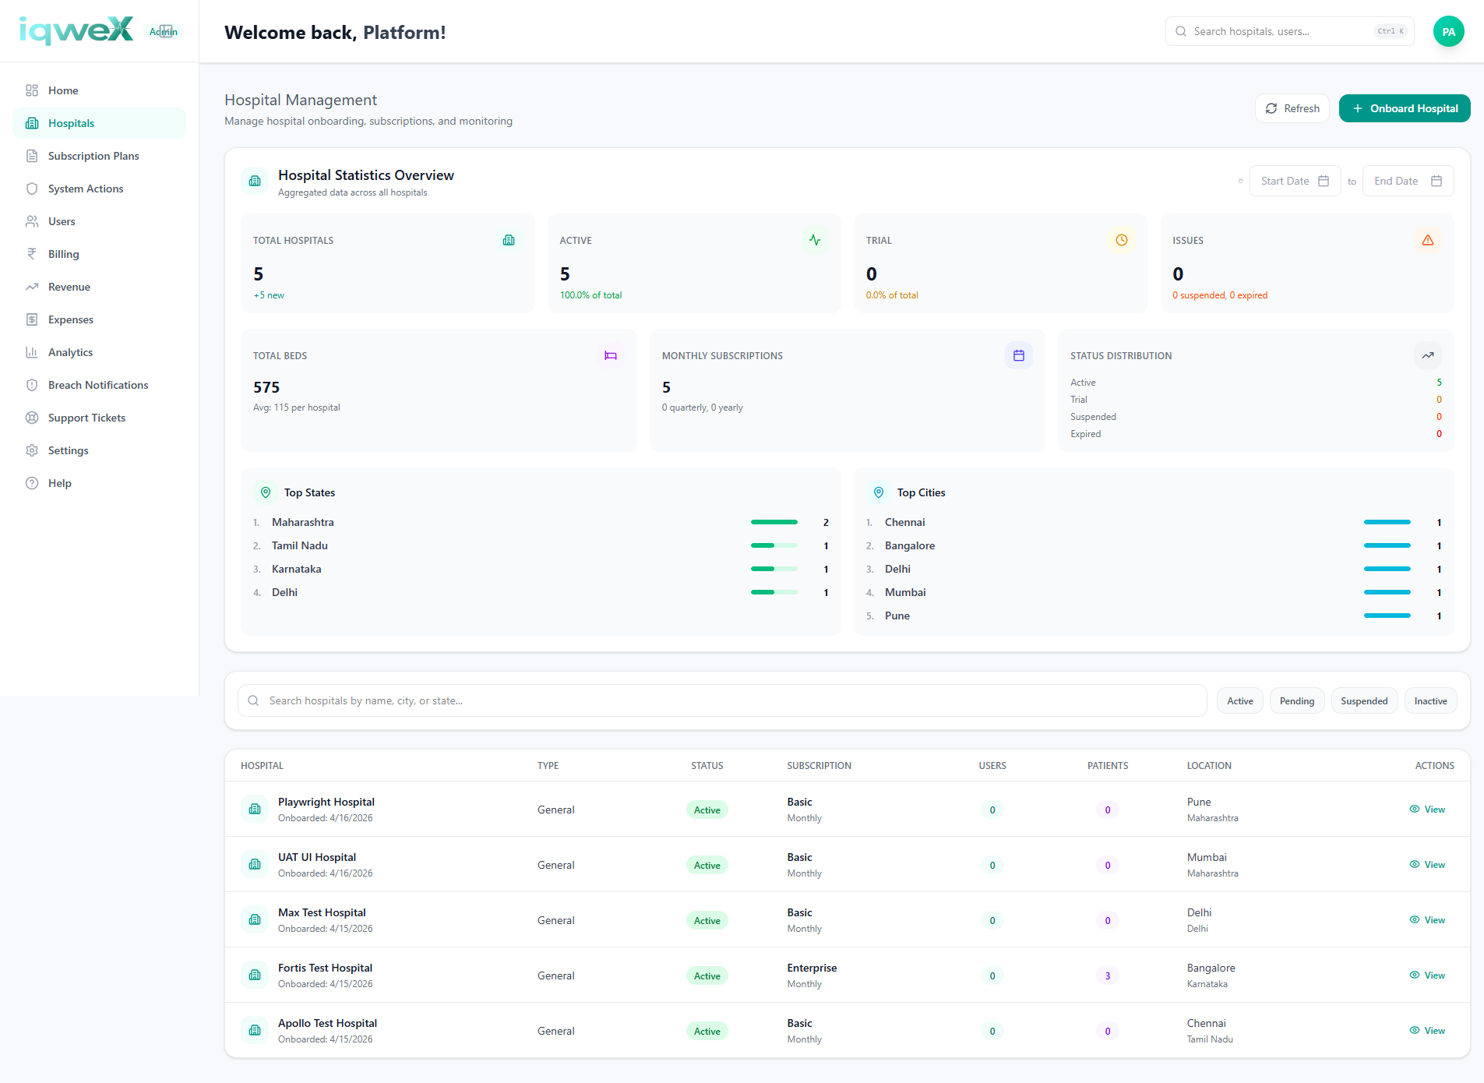Click Maharashtra progress bar in Top States
Viewport: 1484px width, 1083px height.
coord(774,522)
